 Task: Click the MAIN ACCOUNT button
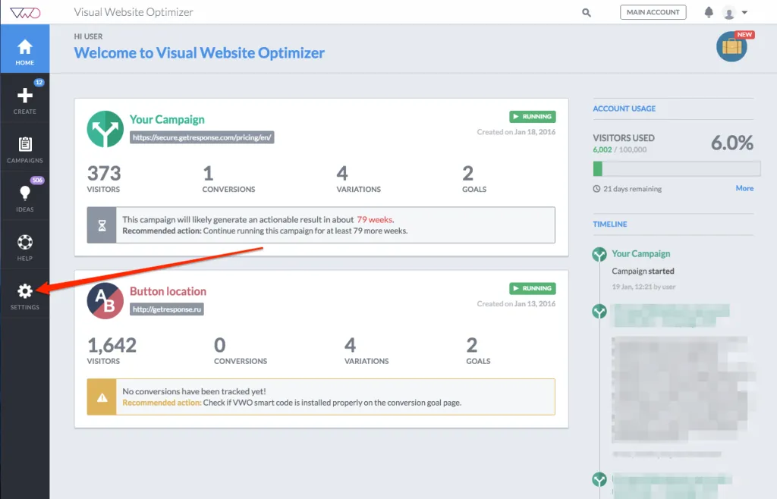(653, 12)
